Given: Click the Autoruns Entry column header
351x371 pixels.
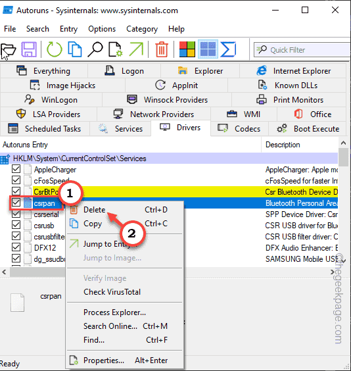Looking at the screenshot, I should tap(130, 145).
